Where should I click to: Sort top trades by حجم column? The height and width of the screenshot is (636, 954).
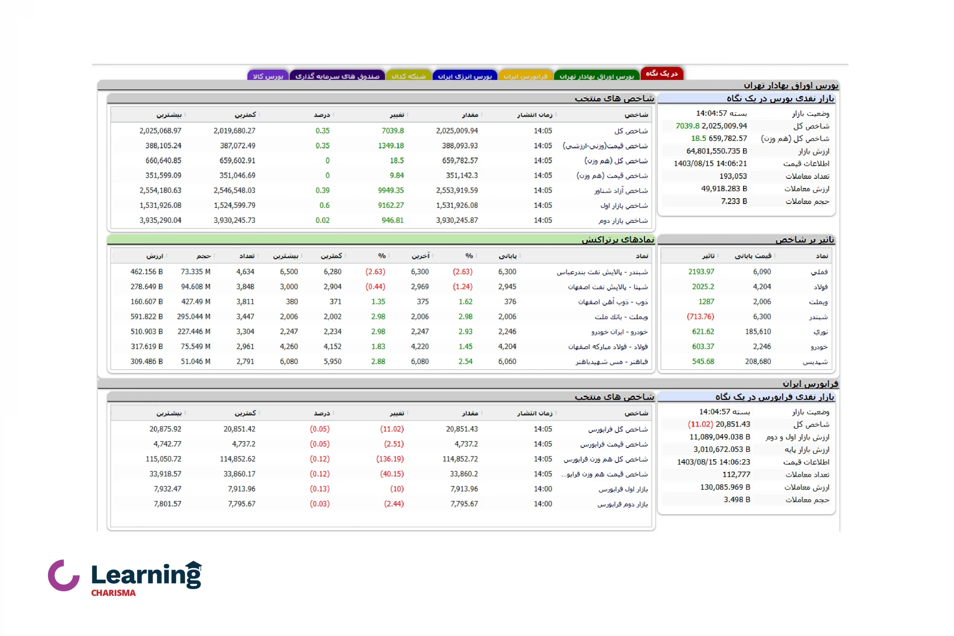(203, 256)
